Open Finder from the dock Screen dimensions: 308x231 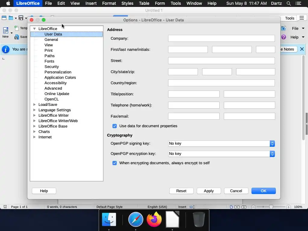pyautogui.click(x=109, y=219)
